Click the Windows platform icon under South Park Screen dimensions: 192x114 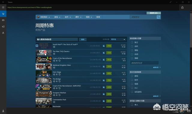(54, 47)
